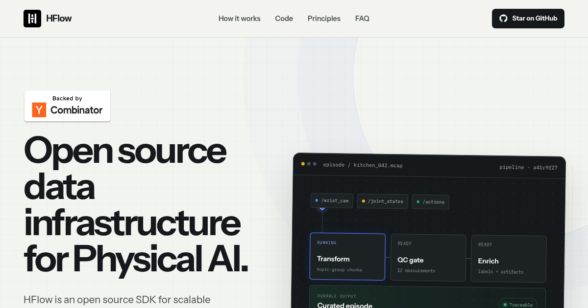Click the green dot on /actions
This screenshot has width=588, height=308.
tap(418, 202)
